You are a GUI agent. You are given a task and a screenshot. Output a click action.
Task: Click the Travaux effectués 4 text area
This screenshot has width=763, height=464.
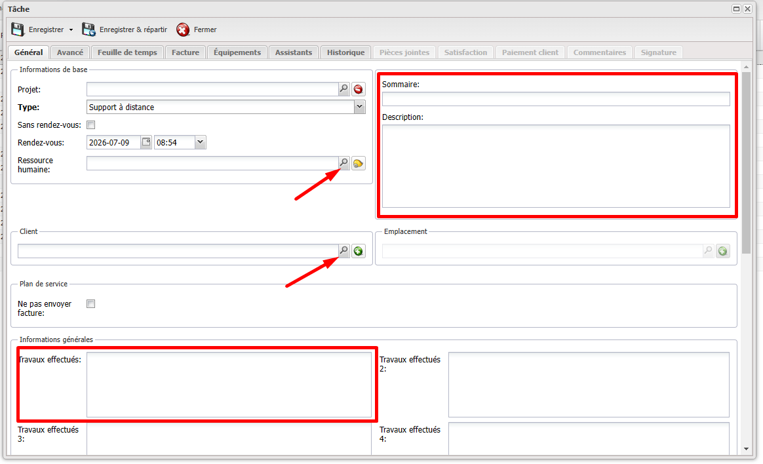589,438
